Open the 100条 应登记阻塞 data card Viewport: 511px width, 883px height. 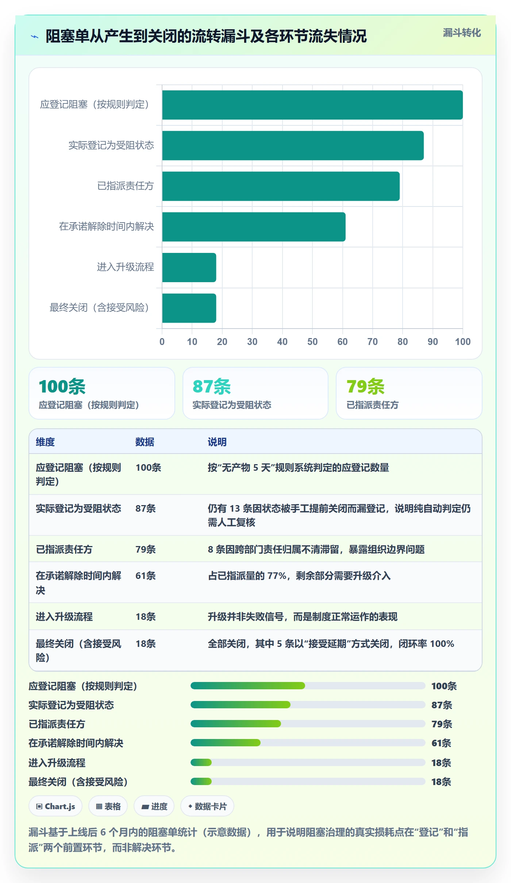click(x=102, y=393)
